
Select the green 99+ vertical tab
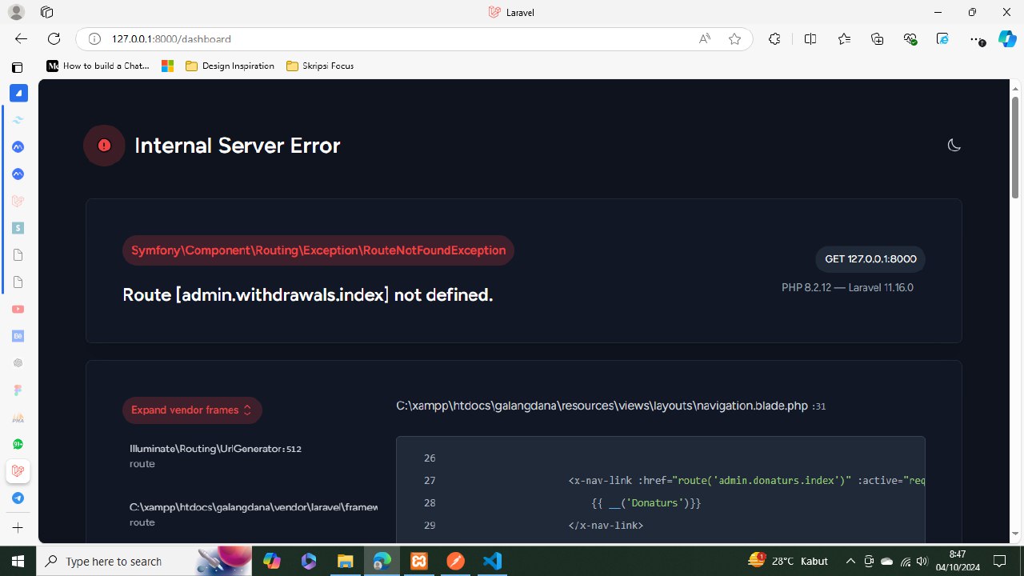tap(18, 444)
